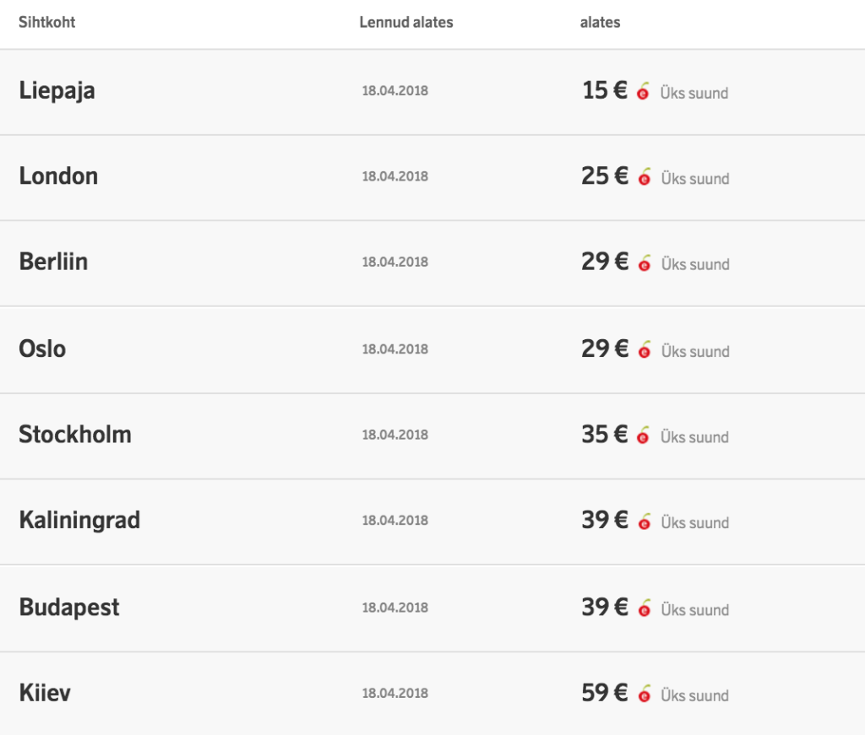The width and height of the screenshot is (865, 735).
Task: Click the cherry icon in the Kaliningrad row
Action: (645, 522)
